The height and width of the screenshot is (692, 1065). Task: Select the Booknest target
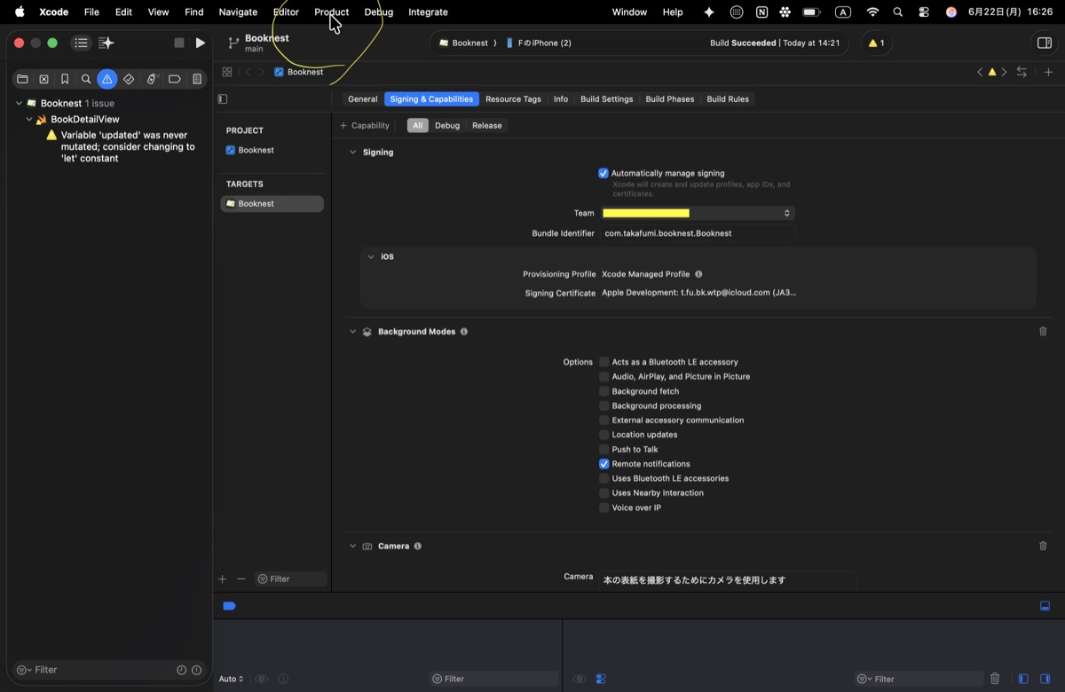(272, 203)
